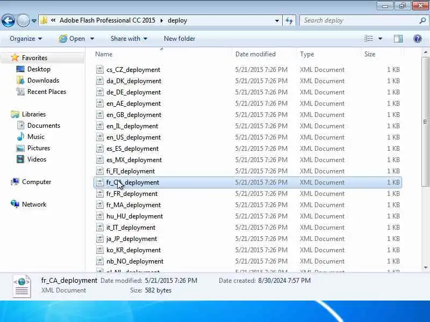Select the ja_JP_deployment file name
Image resolution: width=430 pixels, height=322 pixels.
click(x=132, y=239)
